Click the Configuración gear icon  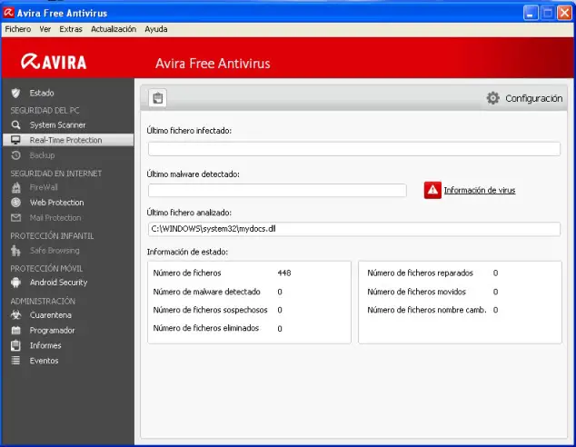click(492, 98)
